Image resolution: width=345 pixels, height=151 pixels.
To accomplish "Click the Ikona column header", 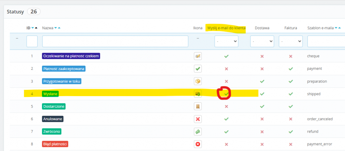I will [x=198, y=28].
